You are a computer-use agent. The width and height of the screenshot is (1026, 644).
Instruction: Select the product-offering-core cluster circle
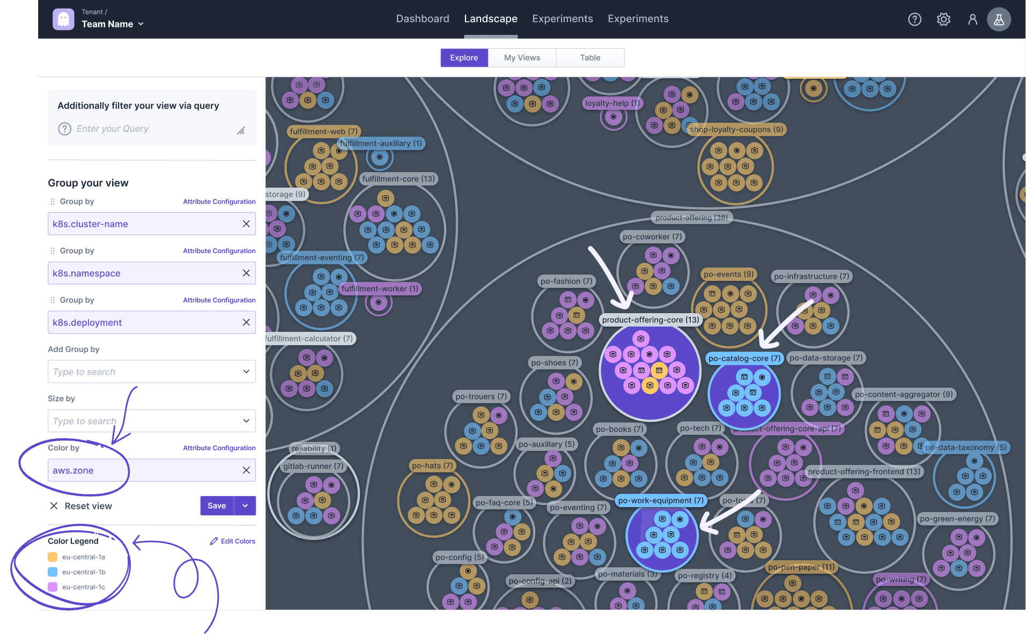[650, 370]
